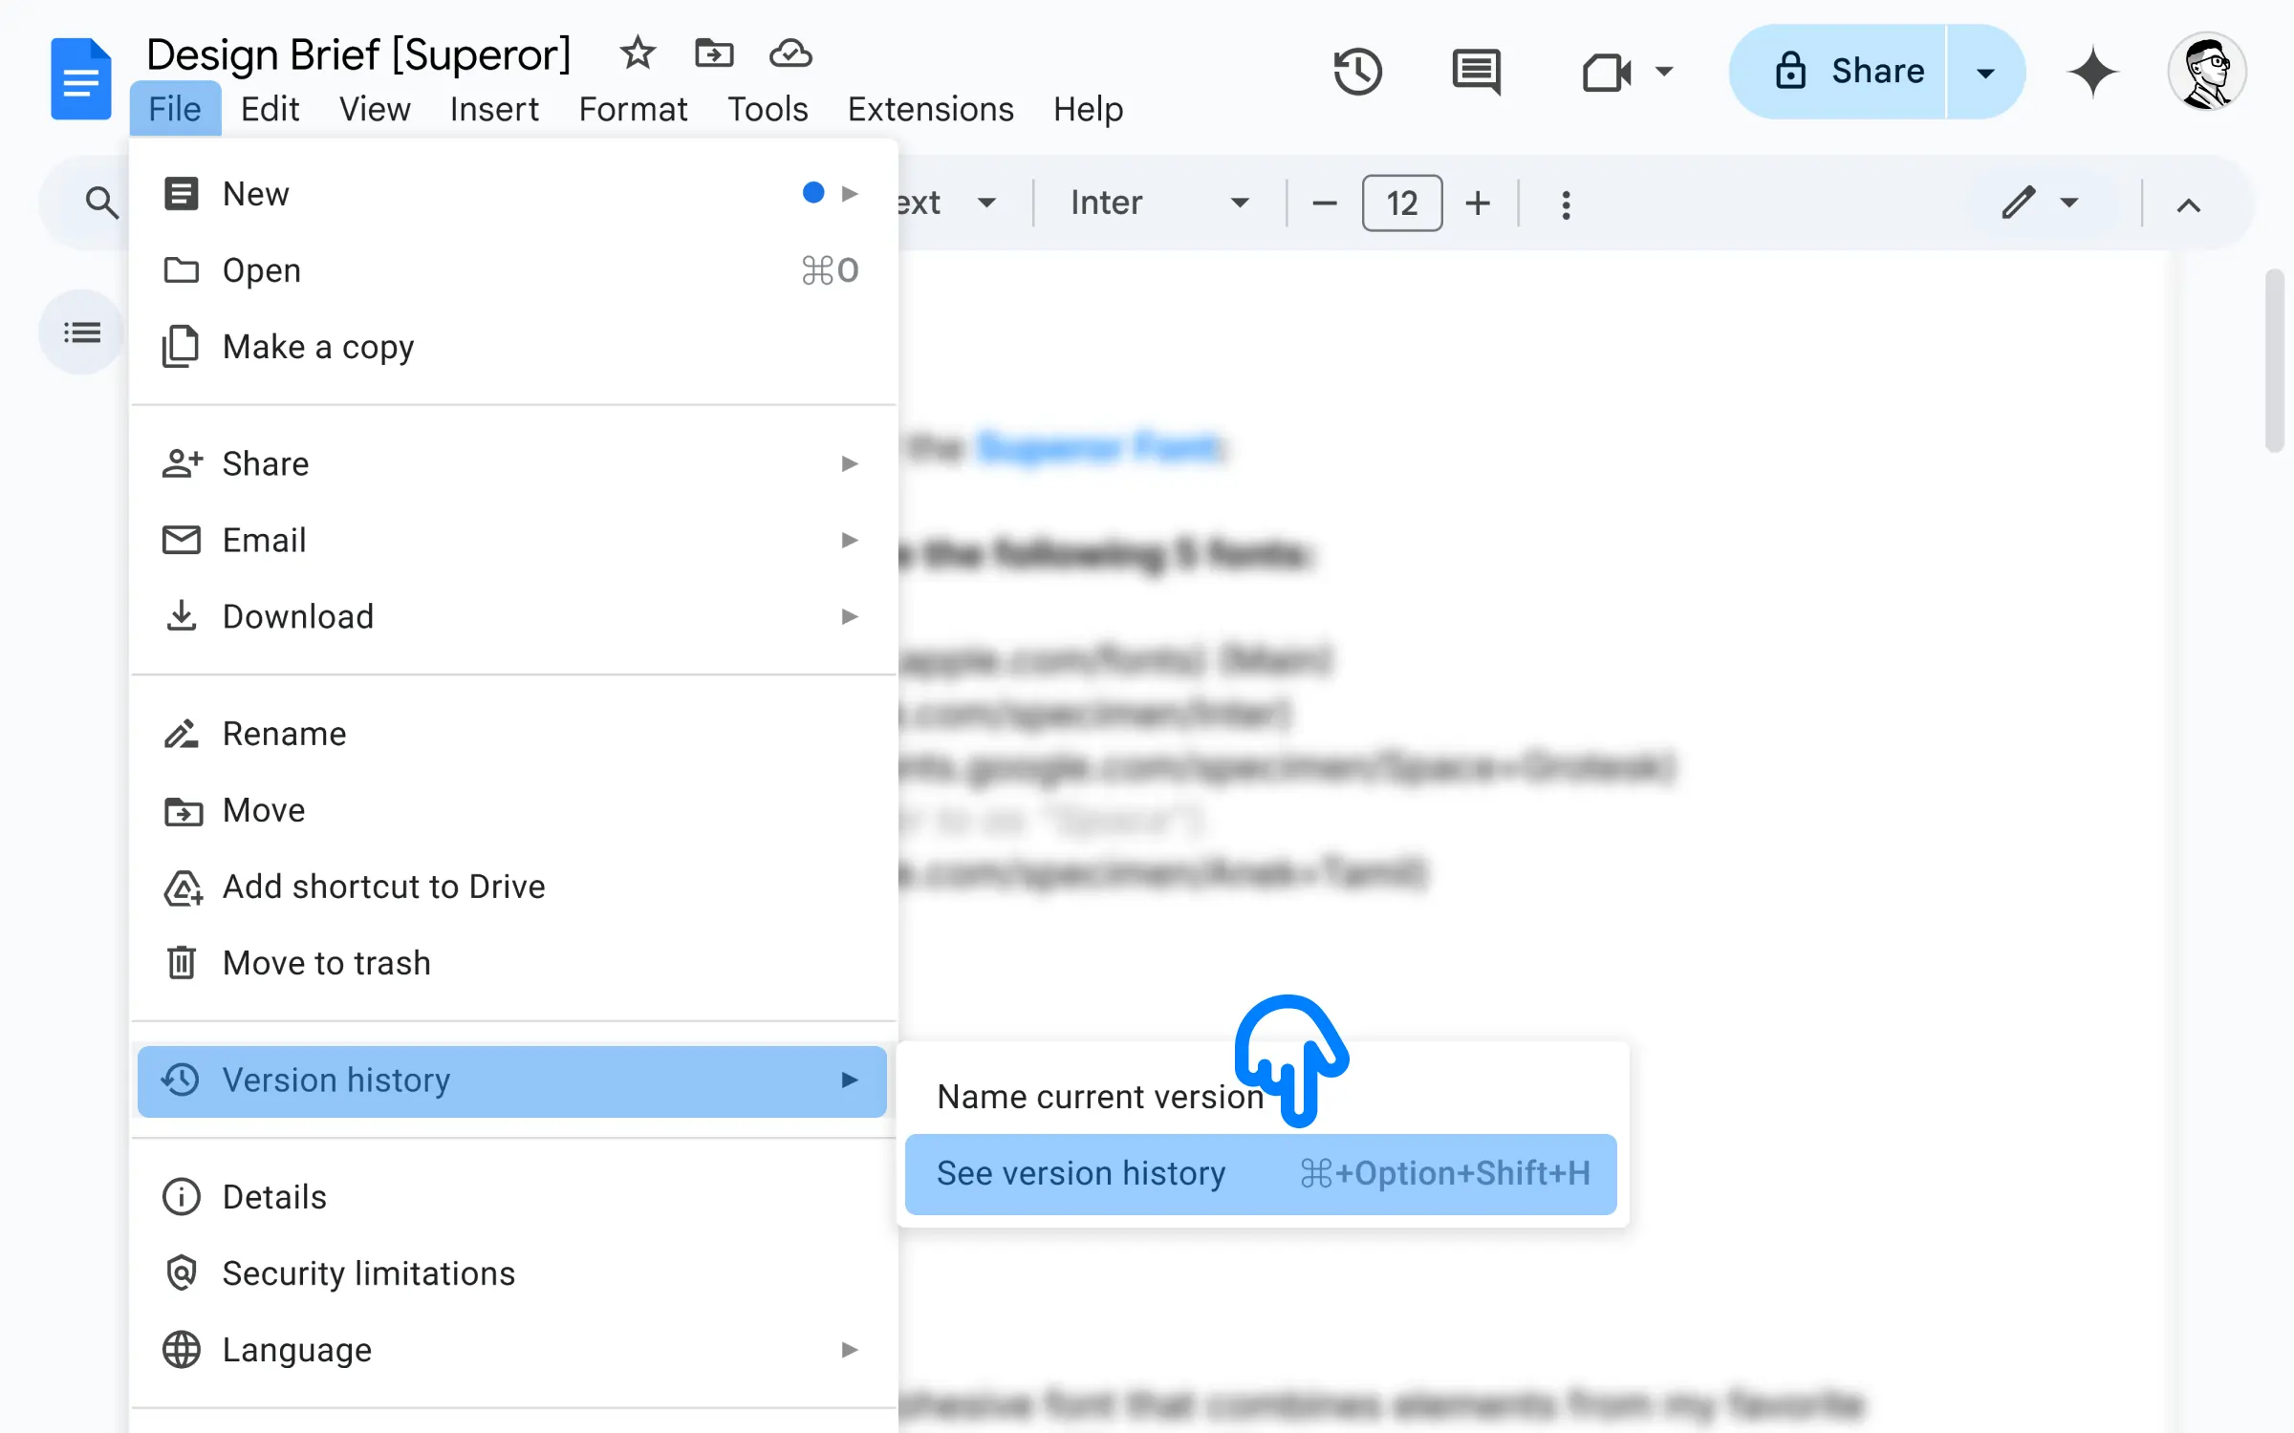
Task: Star the Design Brief document
Action: coord(638,53)
